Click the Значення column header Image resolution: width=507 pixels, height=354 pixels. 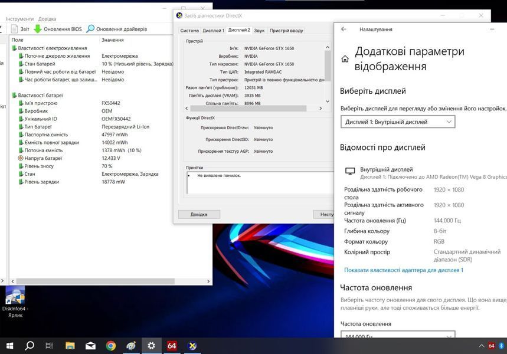pyautogui.click(x=113, y=40)
